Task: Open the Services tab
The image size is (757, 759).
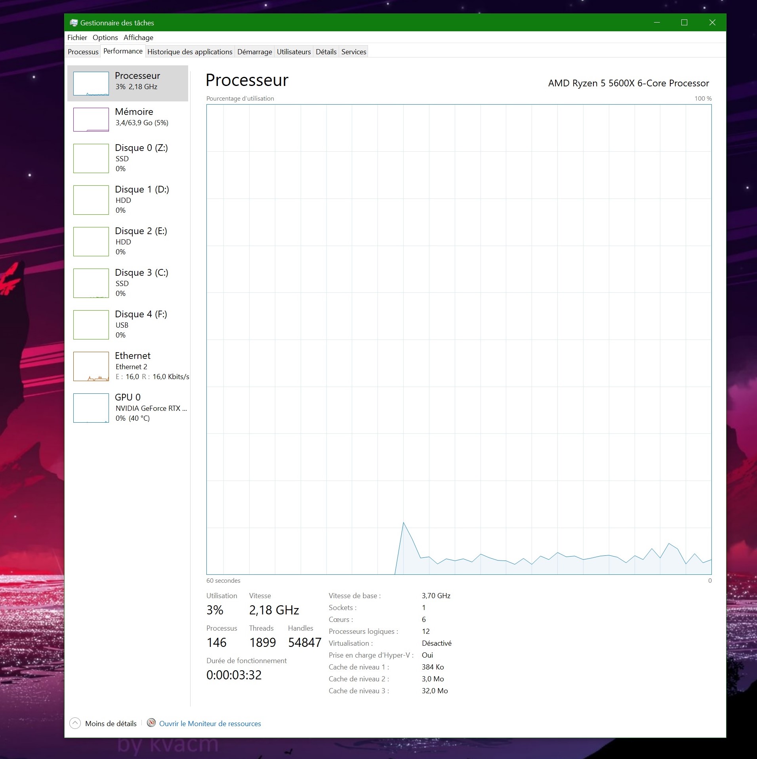Action: coord(354,51)
